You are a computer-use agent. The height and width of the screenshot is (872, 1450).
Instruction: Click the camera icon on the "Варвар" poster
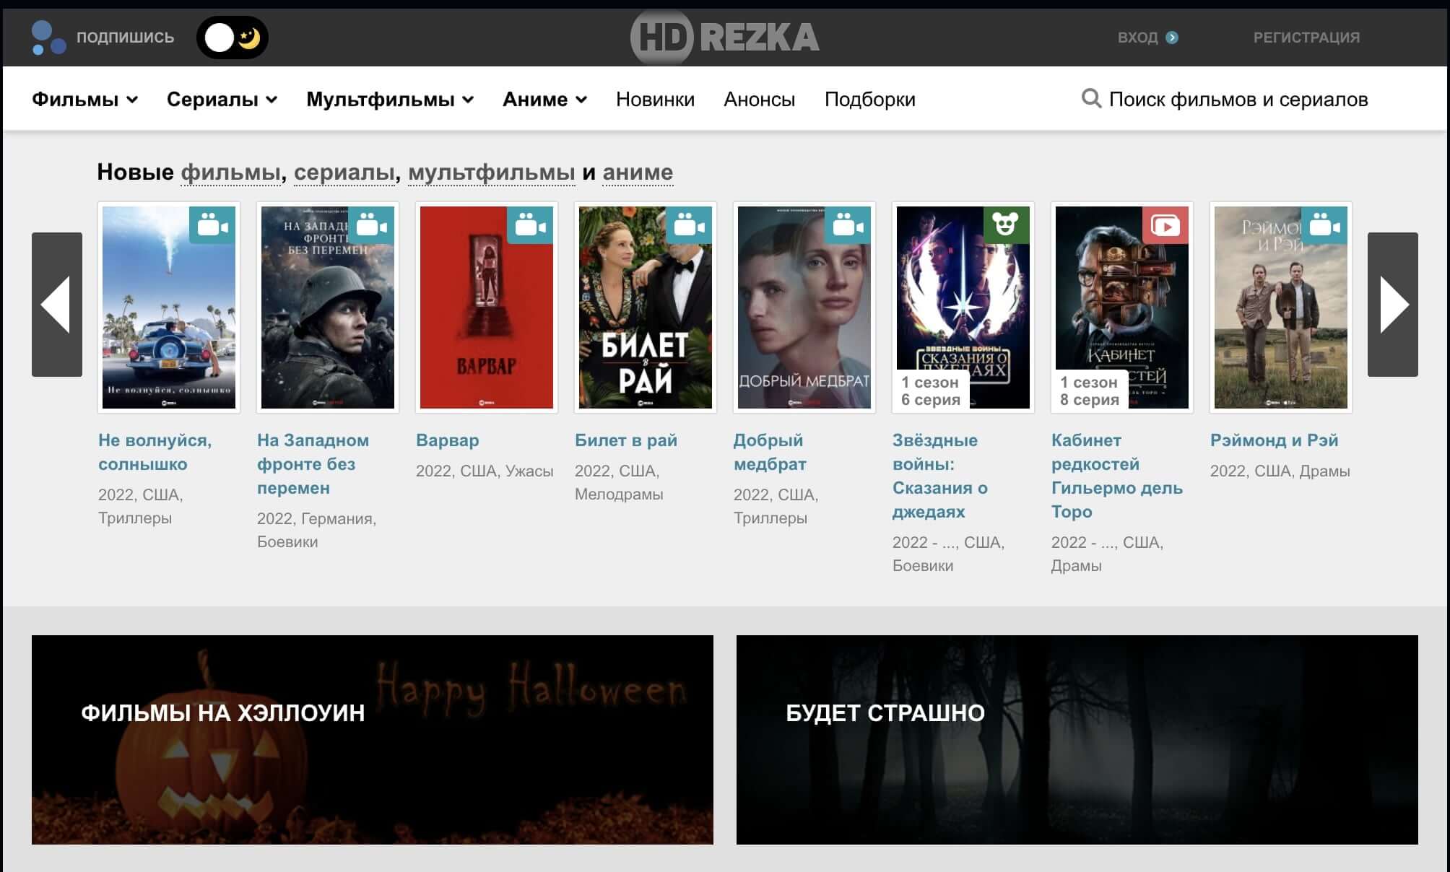530,226
